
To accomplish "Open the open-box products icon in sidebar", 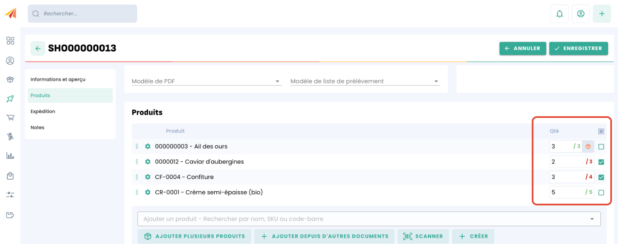I will pos(10,80).
